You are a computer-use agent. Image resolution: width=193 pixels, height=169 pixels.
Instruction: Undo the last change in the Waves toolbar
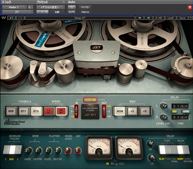click(11, 18)
